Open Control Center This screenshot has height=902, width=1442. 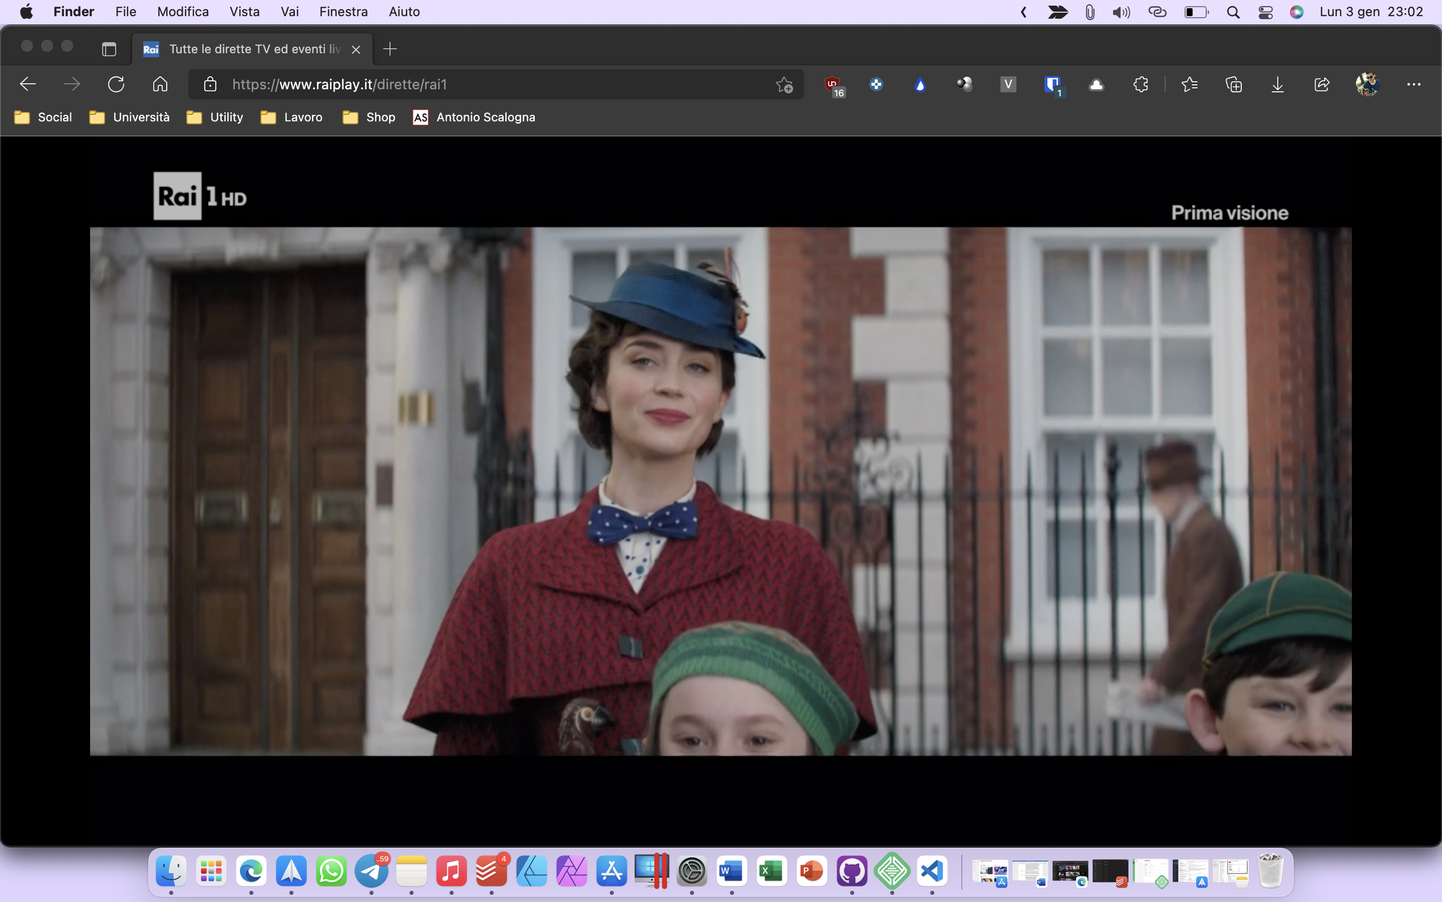pyautogui.click(x=1265, y=12)
